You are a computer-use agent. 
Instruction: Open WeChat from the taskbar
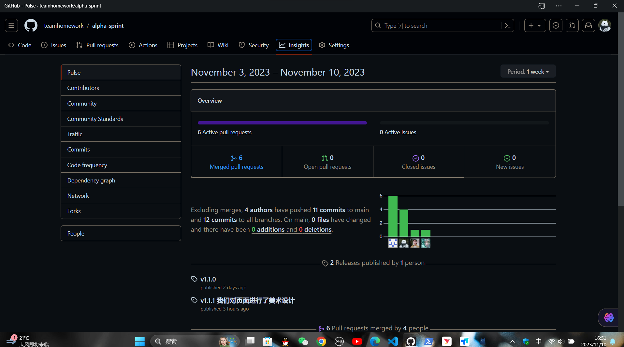point(303,341)
